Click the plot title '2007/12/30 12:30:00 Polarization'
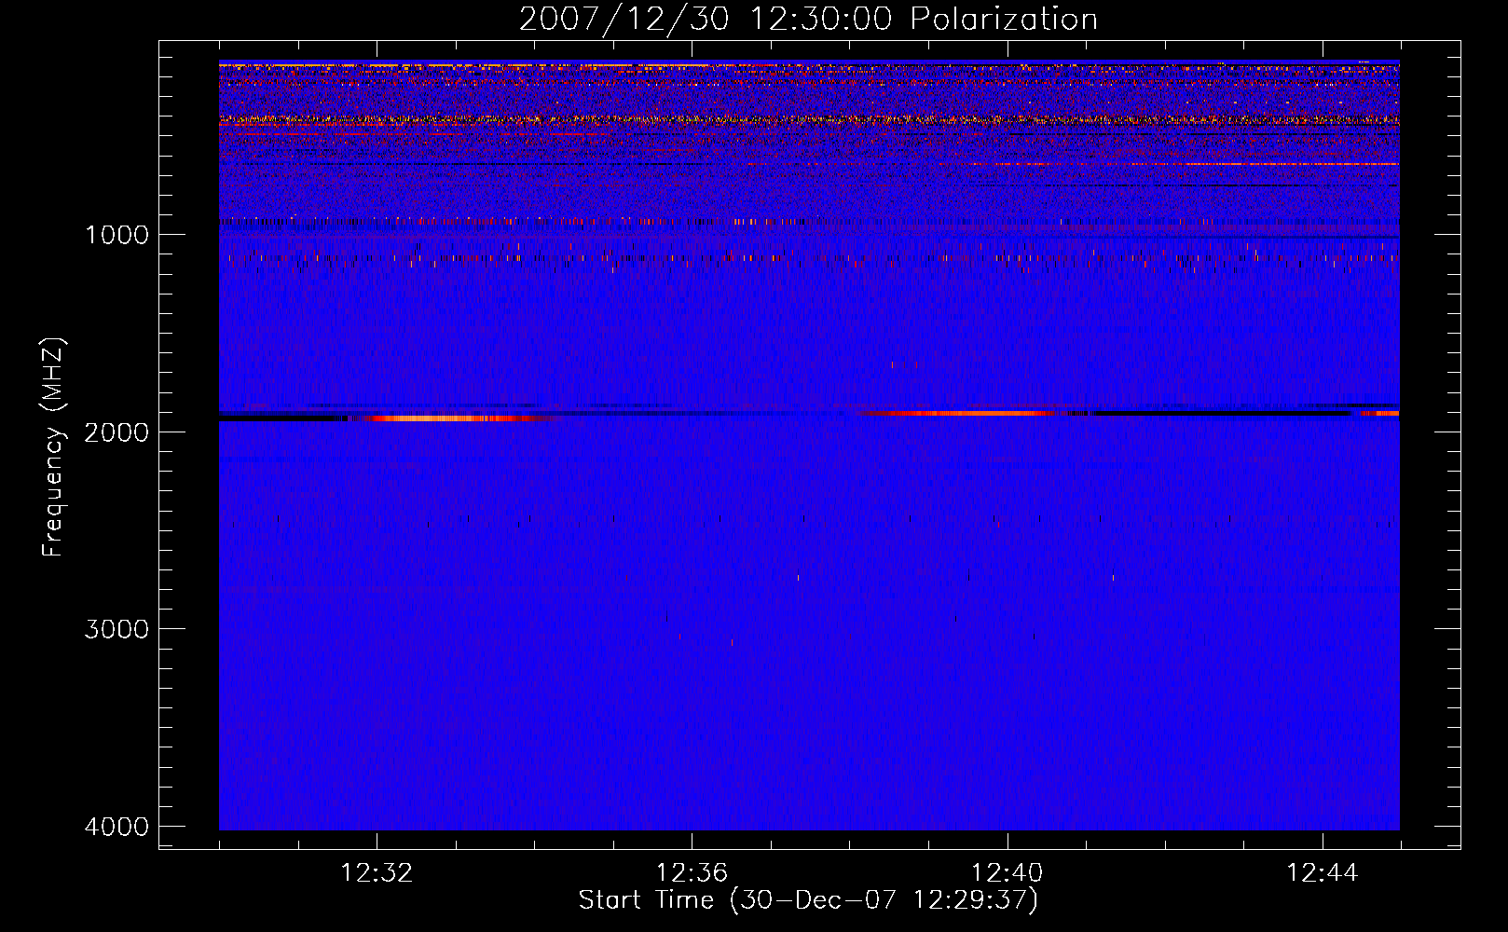 point(808,19)
